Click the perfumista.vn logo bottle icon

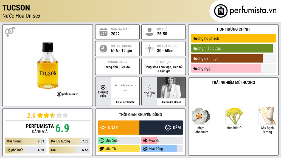pyautogui.click(x=221, y=11)
